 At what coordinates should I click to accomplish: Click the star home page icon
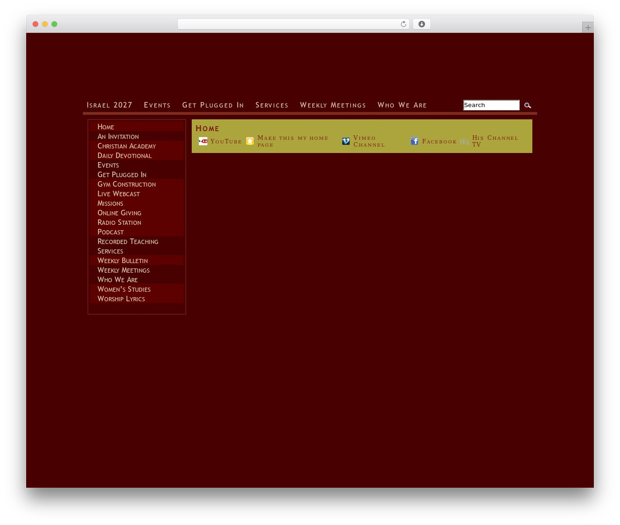click(x=250, y=141)
